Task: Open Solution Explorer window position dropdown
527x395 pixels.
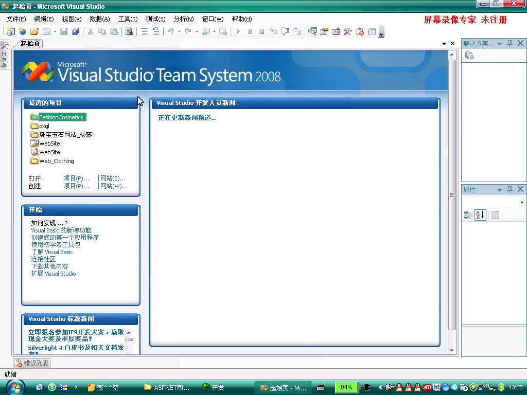Action: click(500, 44)
